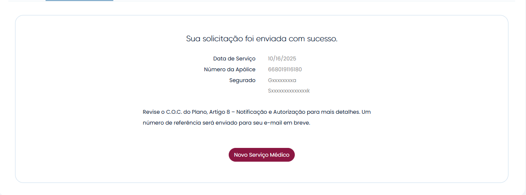Viewport: 526px width, 195px height.
Task: Select the Segurado label
Action: (242, 80)
